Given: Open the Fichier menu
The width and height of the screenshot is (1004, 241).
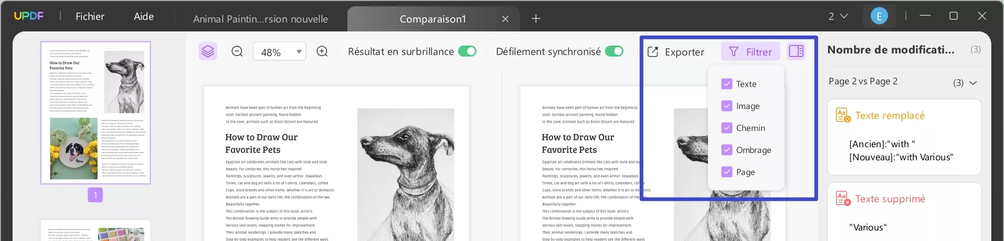Looking at the screenshot, I should [90, 17].
